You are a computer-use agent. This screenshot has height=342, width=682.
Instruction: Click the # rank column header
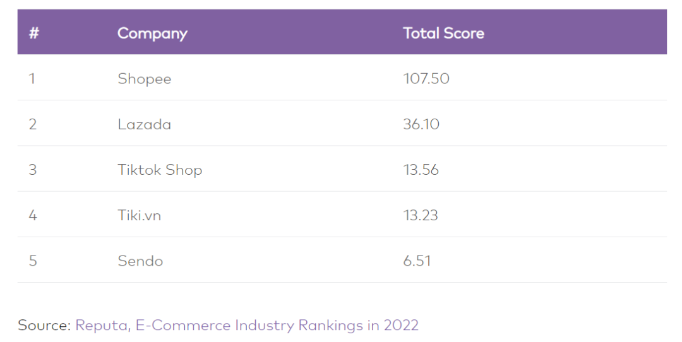point(33,33)
